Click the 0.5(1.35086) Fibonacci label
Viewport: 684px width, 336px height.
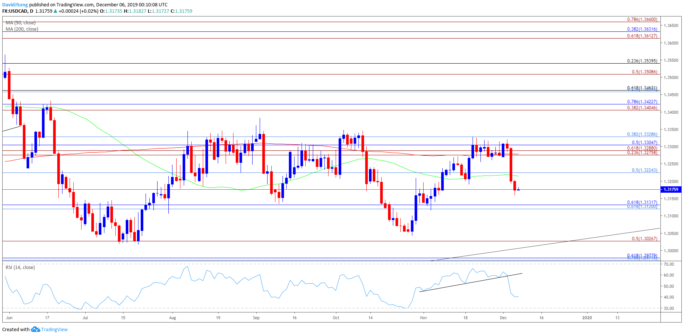click(x=644, y=72)
